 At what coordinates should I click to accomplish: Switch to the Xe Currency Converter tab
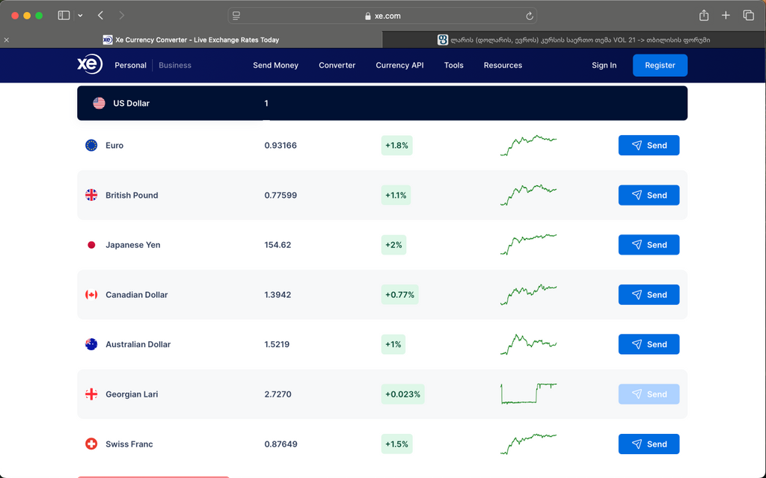[x=191, y=40]
